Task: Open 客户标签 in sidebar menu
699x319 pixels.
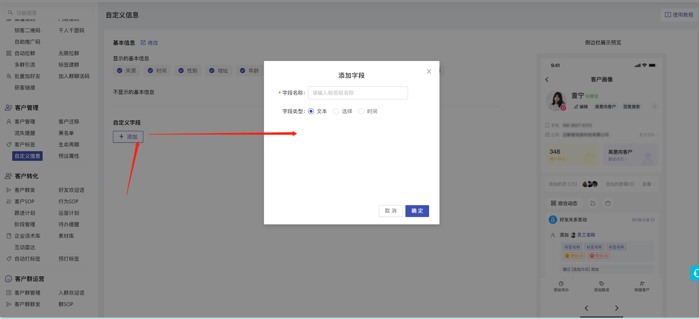Action: point(25,145)
